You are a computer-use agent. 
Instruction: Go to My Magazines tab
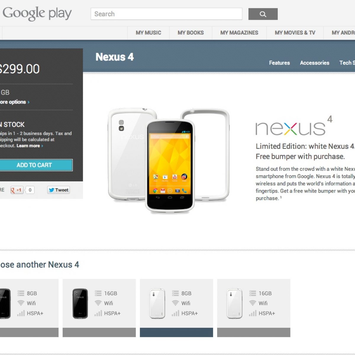tap(239, 33)
